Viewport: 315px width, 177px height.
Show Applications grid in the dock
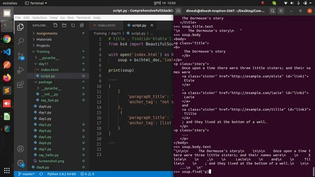point(7,171)
